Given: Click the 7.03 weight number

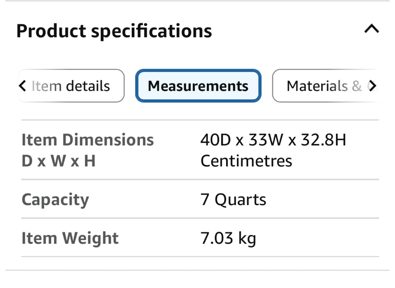Looking at the screenshot, I should click(x=217, y=238).
